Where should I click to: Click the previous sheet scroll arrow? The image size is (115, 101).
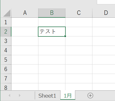coord(9,95)
